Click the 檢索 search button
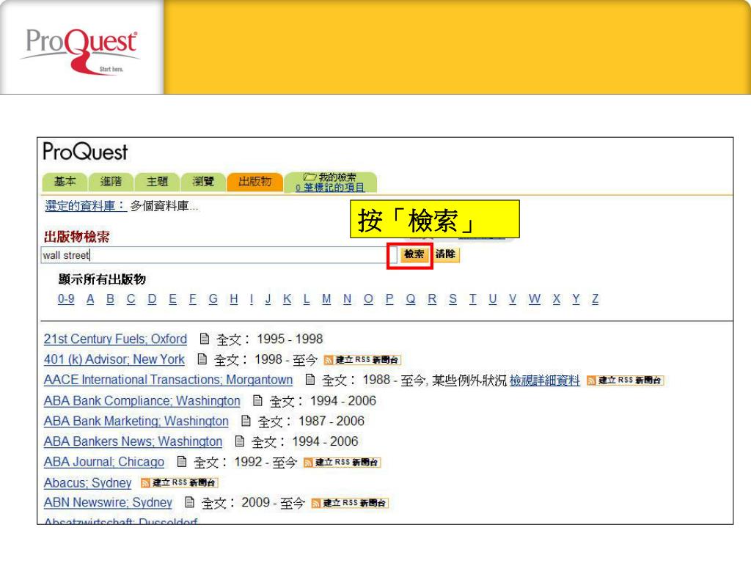Image resolution: width=751 pixels, height=563 pixels. [x=414, y=254]
